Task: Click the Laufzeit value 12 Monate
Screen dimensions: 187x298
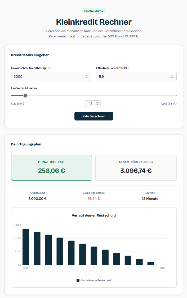Action: [150, 198]
